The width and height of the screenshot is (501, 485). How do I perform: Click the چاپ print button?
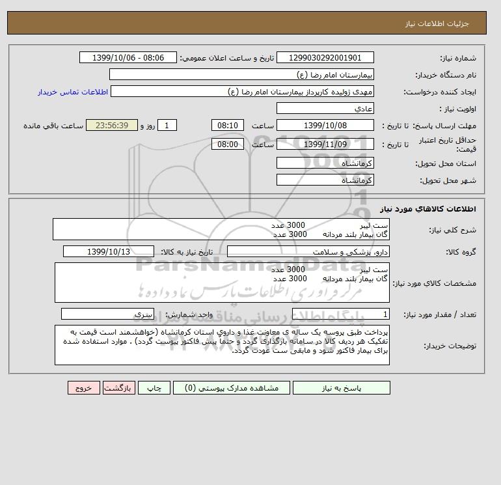pos(154,387)
